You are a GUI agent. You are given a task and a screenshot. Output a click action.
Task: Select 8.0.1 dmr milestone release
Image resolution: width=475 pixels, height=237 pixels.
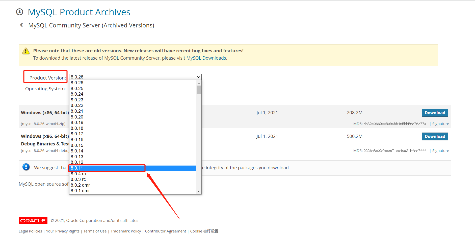click(133, 191)
